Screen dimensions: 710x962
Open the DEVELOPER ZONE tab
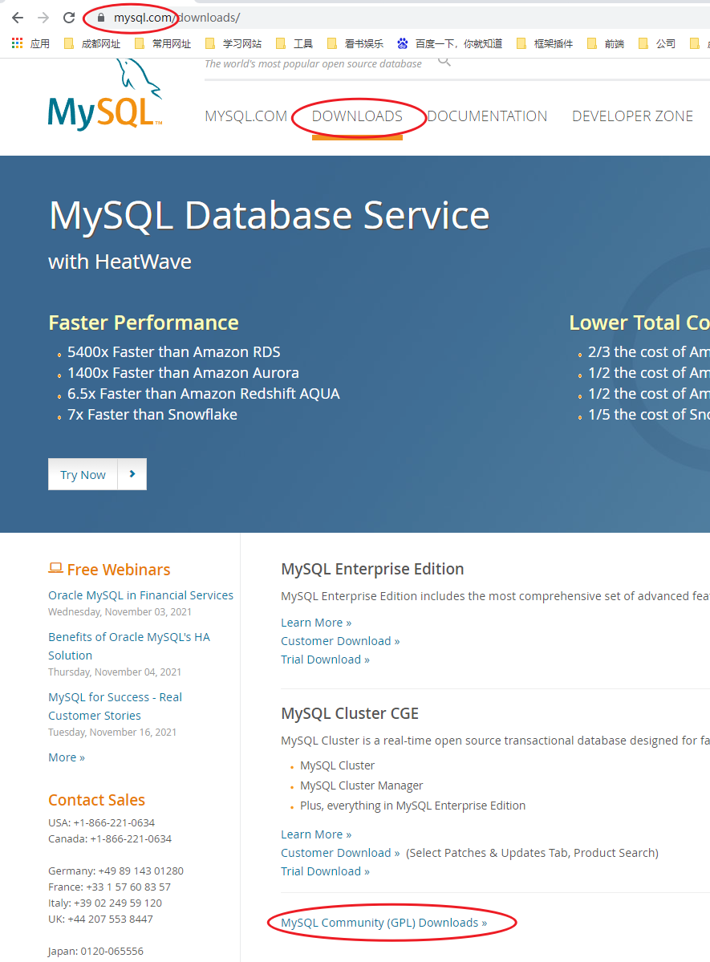[633, 116]
